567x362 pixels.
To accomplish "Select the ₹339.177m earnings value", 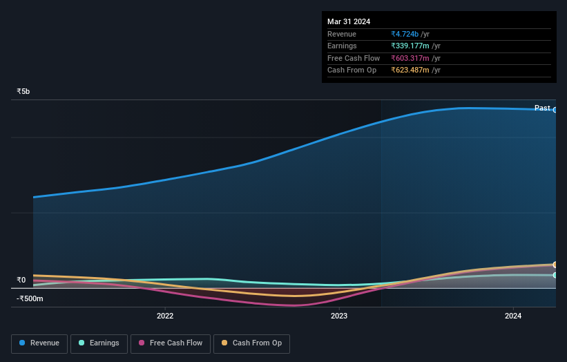I will (410, 46).
